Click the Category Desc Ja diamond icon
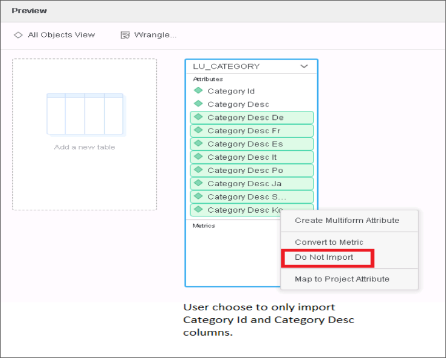This screenshot has height=358, width=446. 198,183
